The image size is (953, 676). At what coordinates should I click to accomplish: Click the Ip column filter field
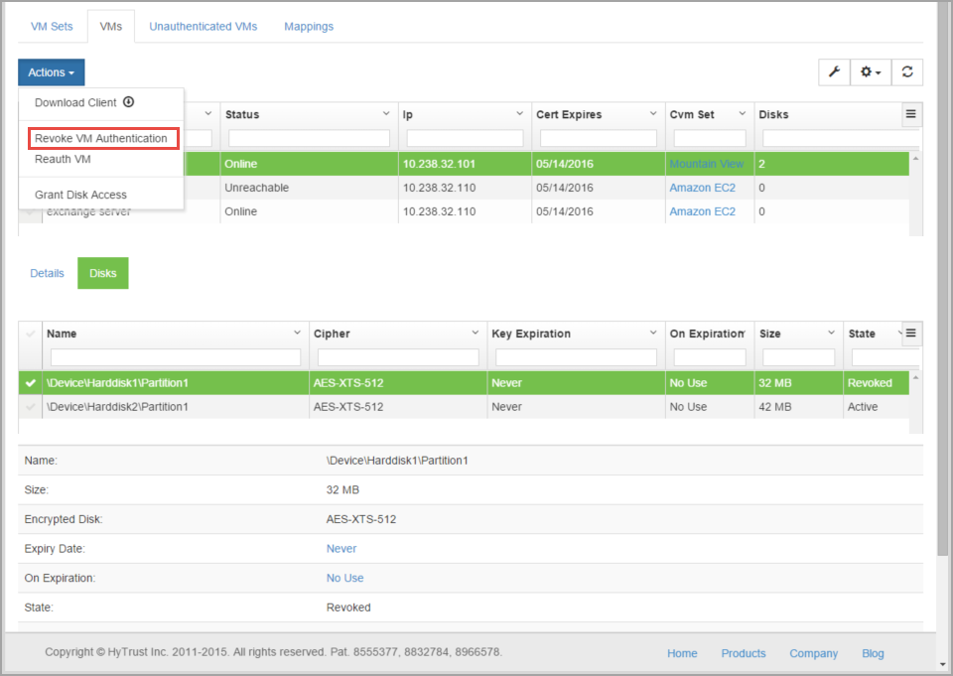coord(465,138)
